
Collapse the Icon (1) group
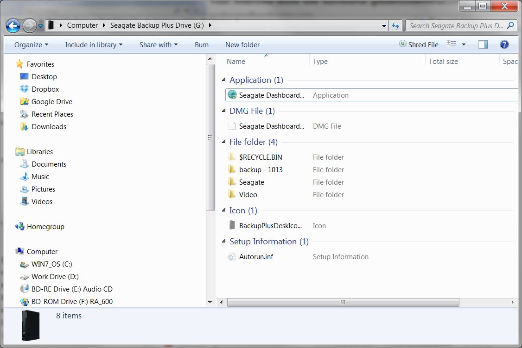point(224,210)
